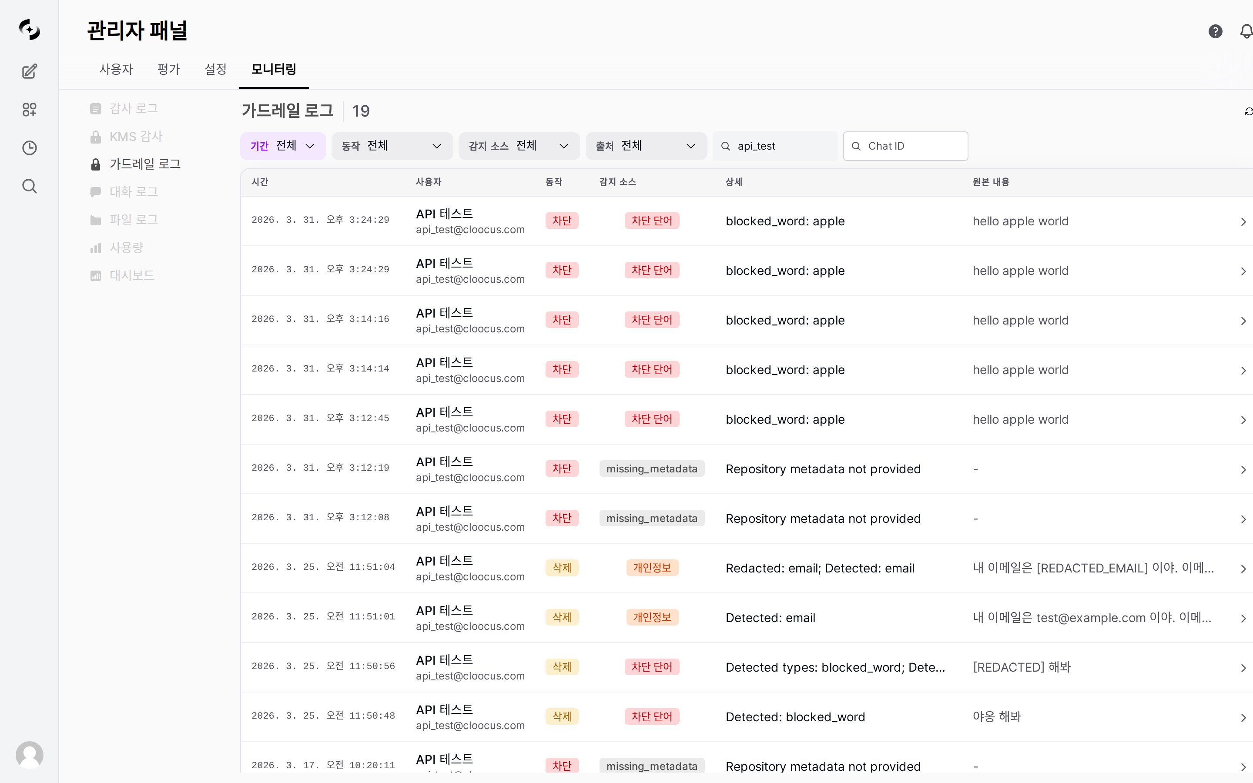This screenshot has height=783, width=1253.
Task: Select the 모니터링 tab
Action: click(273, 69)
